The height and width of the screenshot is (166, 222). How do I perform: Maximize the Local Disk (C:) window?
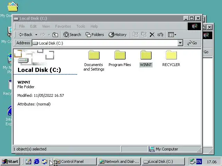pyautogui.click(x=192, y=18)
